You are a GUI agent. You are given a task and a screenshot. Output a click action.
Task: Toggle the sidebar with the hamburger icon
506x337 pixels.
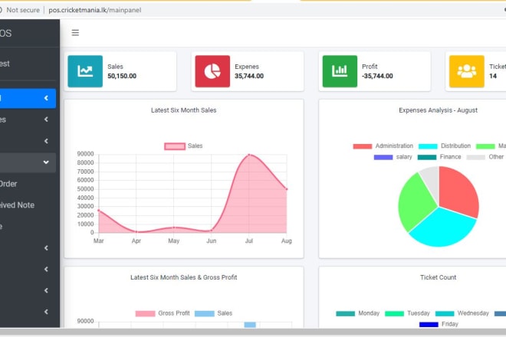pyautogui.click(x=75, y=33)
